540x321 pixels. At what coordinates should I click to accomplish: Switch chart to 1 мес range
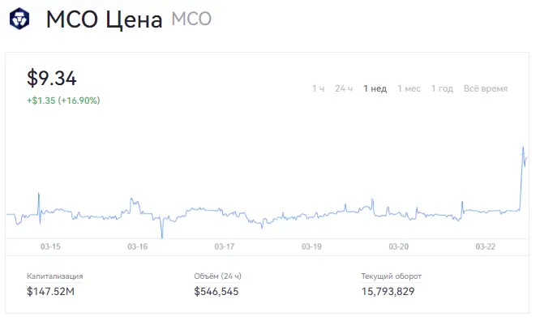[409, 89]
